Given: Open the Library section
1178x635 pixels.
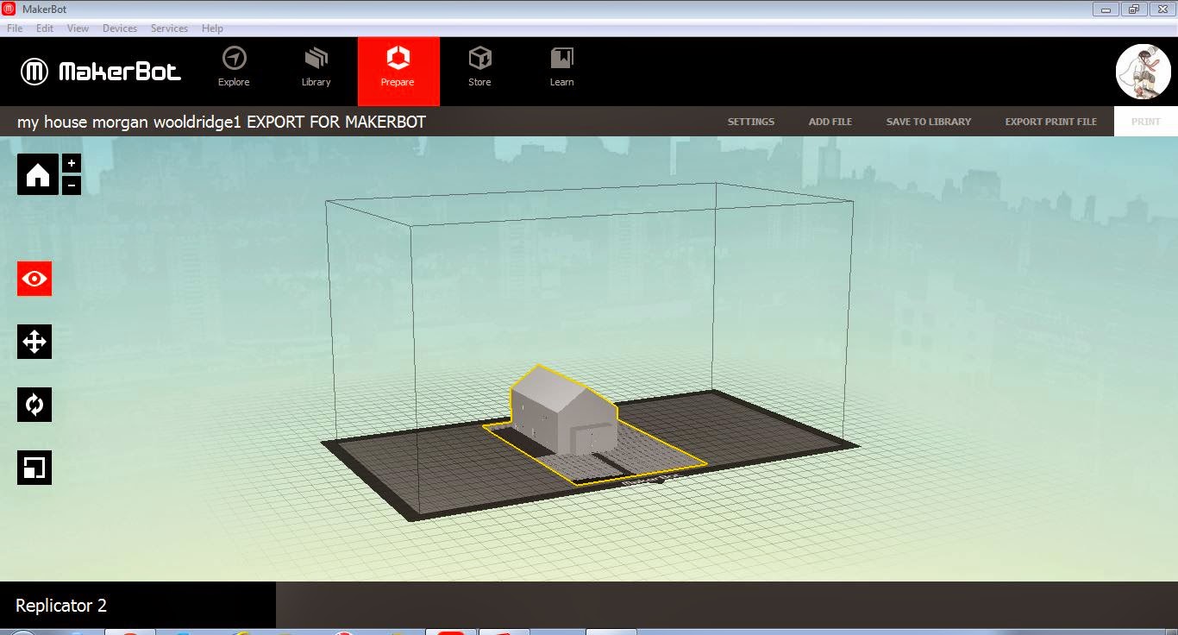Looking at the screenshot, I should pos(316,68).
